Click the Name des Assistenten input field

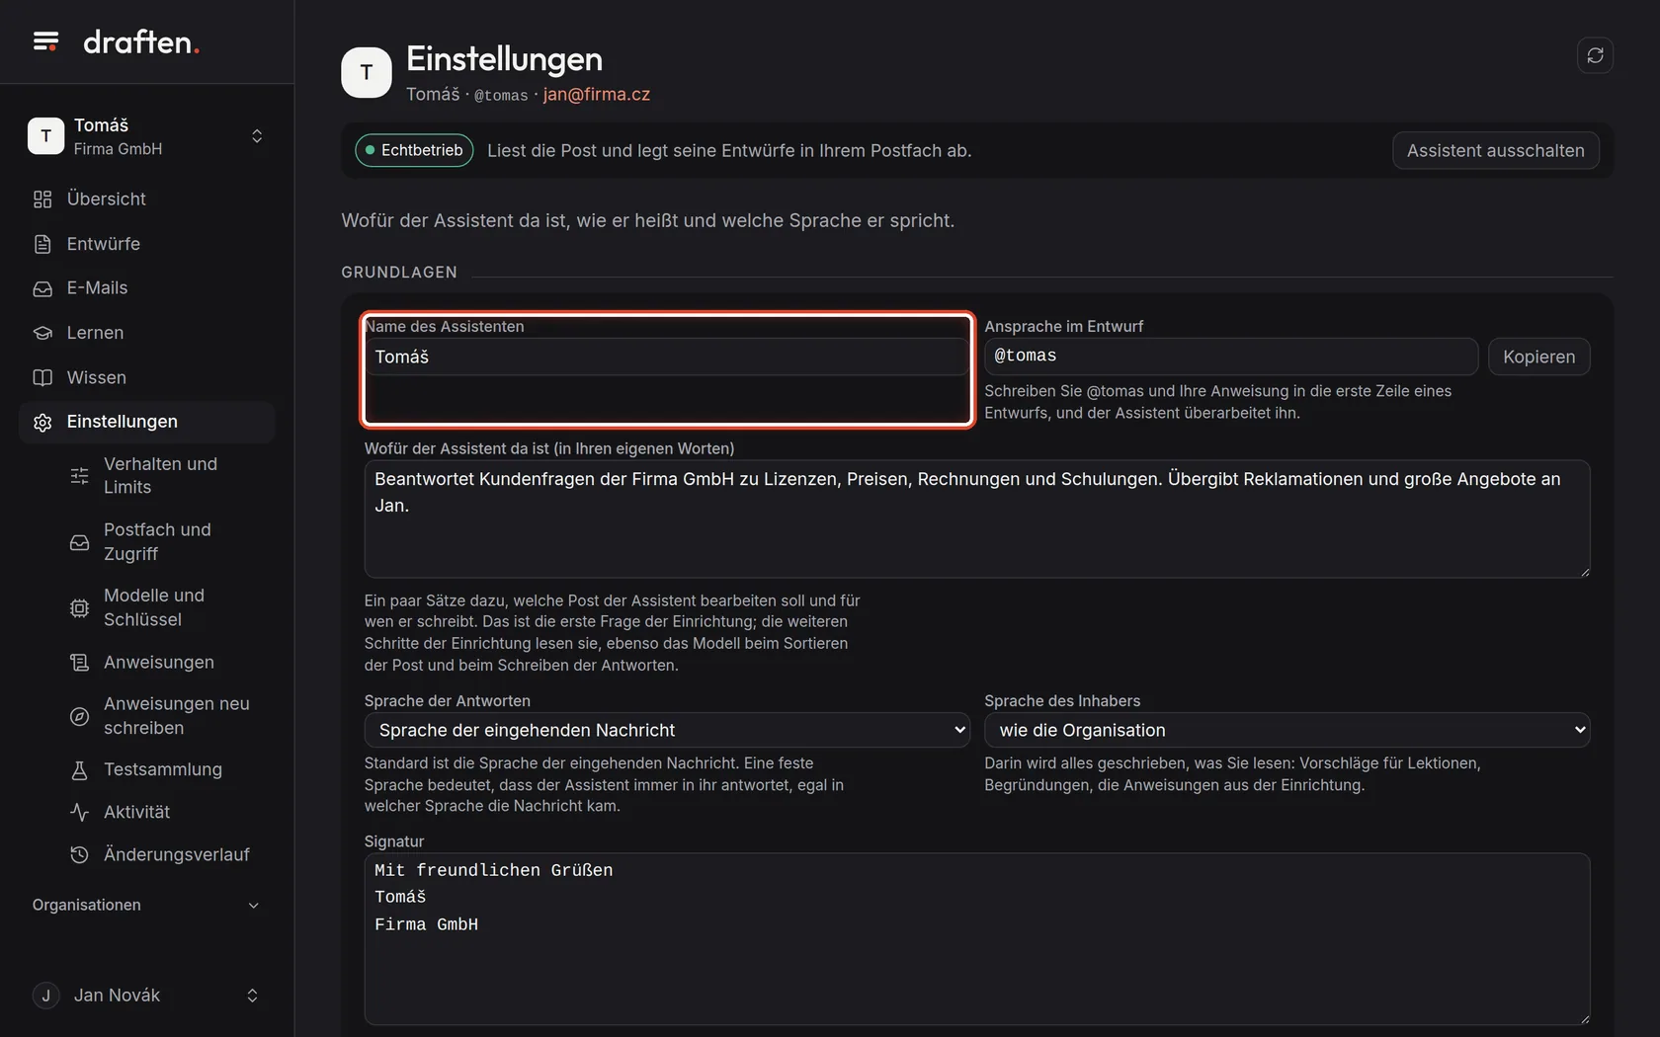click(667, 357)
